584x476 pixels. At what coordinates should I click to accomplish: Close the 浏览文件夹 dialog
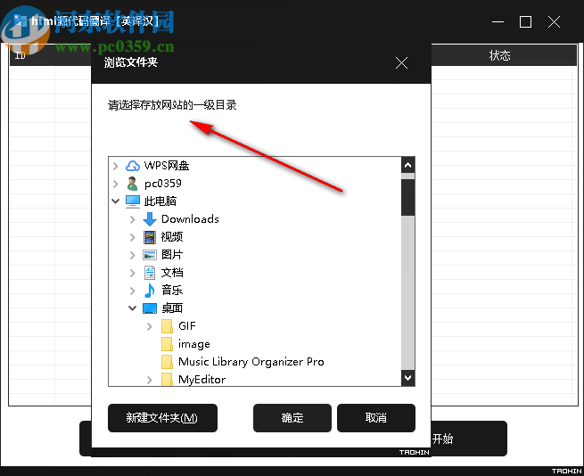click(x=401, y=63)
